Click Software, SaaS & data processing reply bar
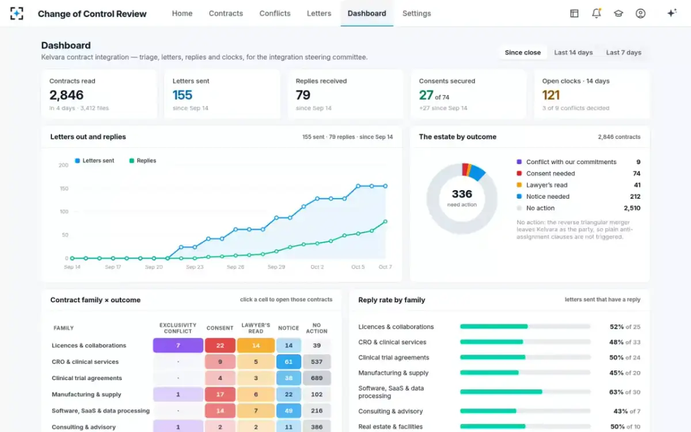The width and height of the screenshot is (691, 432). [x=525, y=392]
